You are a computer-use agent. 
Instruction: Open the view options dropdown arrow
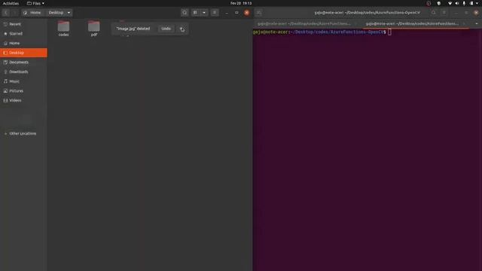(204, 13)
